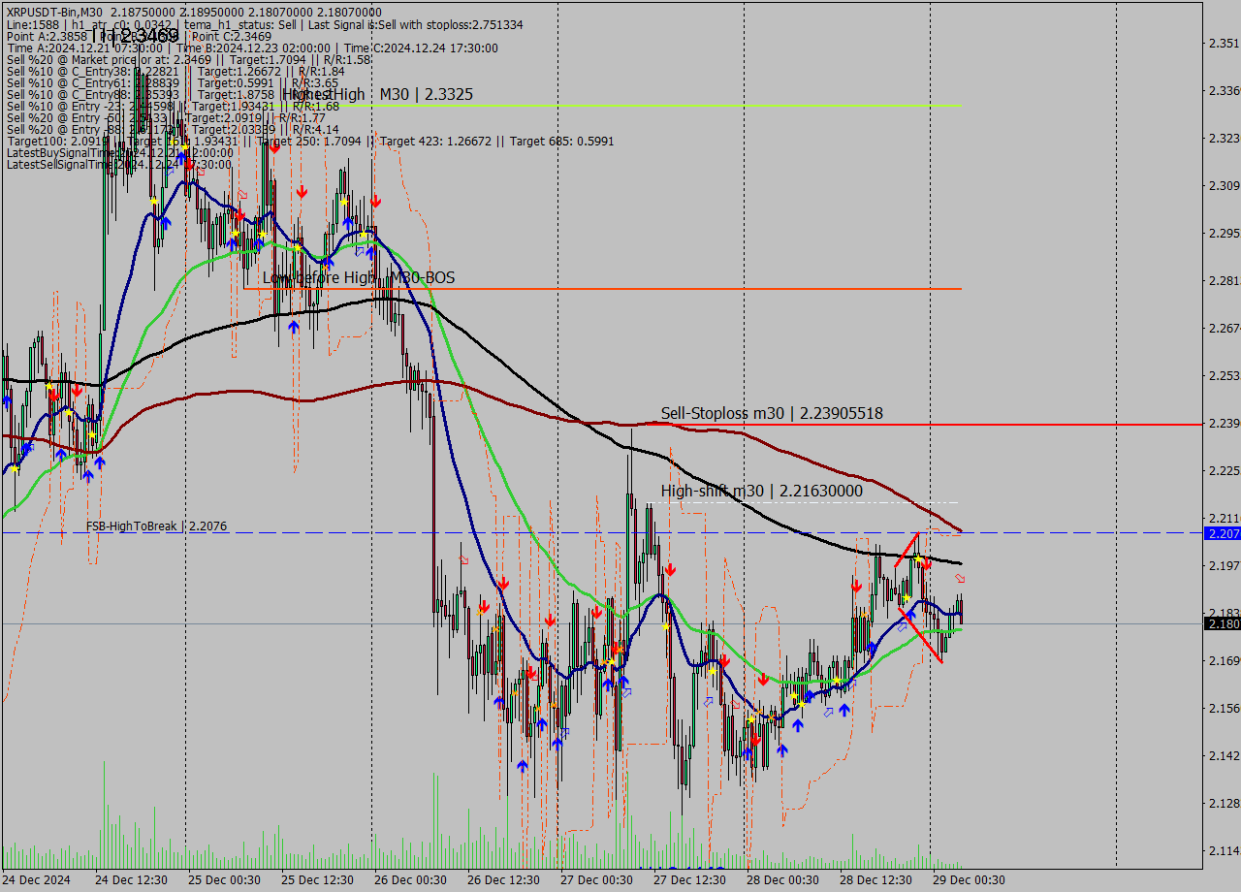Click '26 Dec 12:30' on the time axis
Image resolution: width=1241 pixels, height=892 pixels.
tap(504, 880)
